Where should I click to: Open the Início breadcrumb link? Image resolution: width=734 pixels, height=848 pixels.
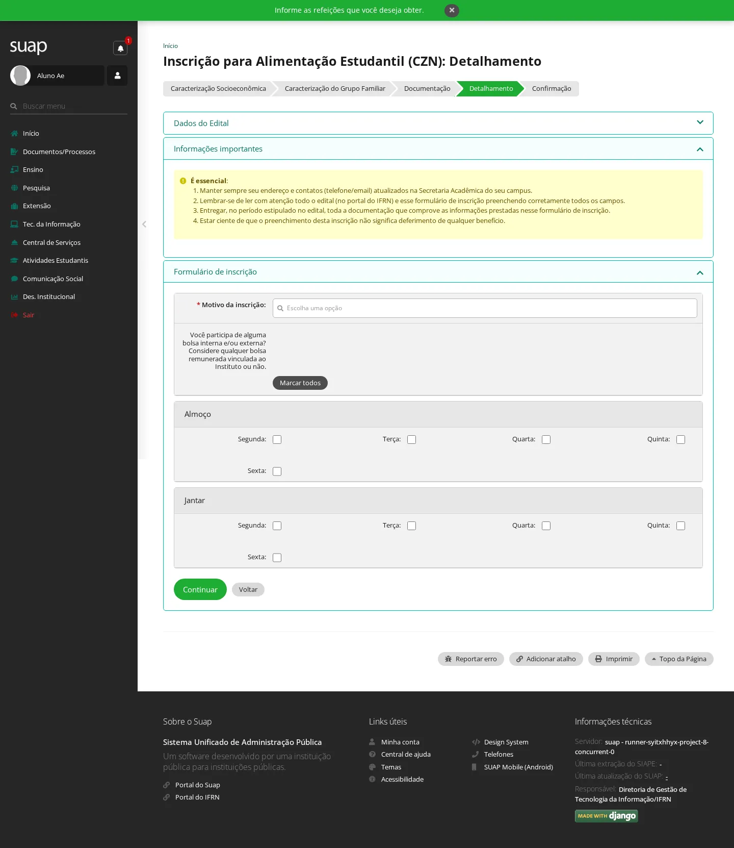point(170,46)
